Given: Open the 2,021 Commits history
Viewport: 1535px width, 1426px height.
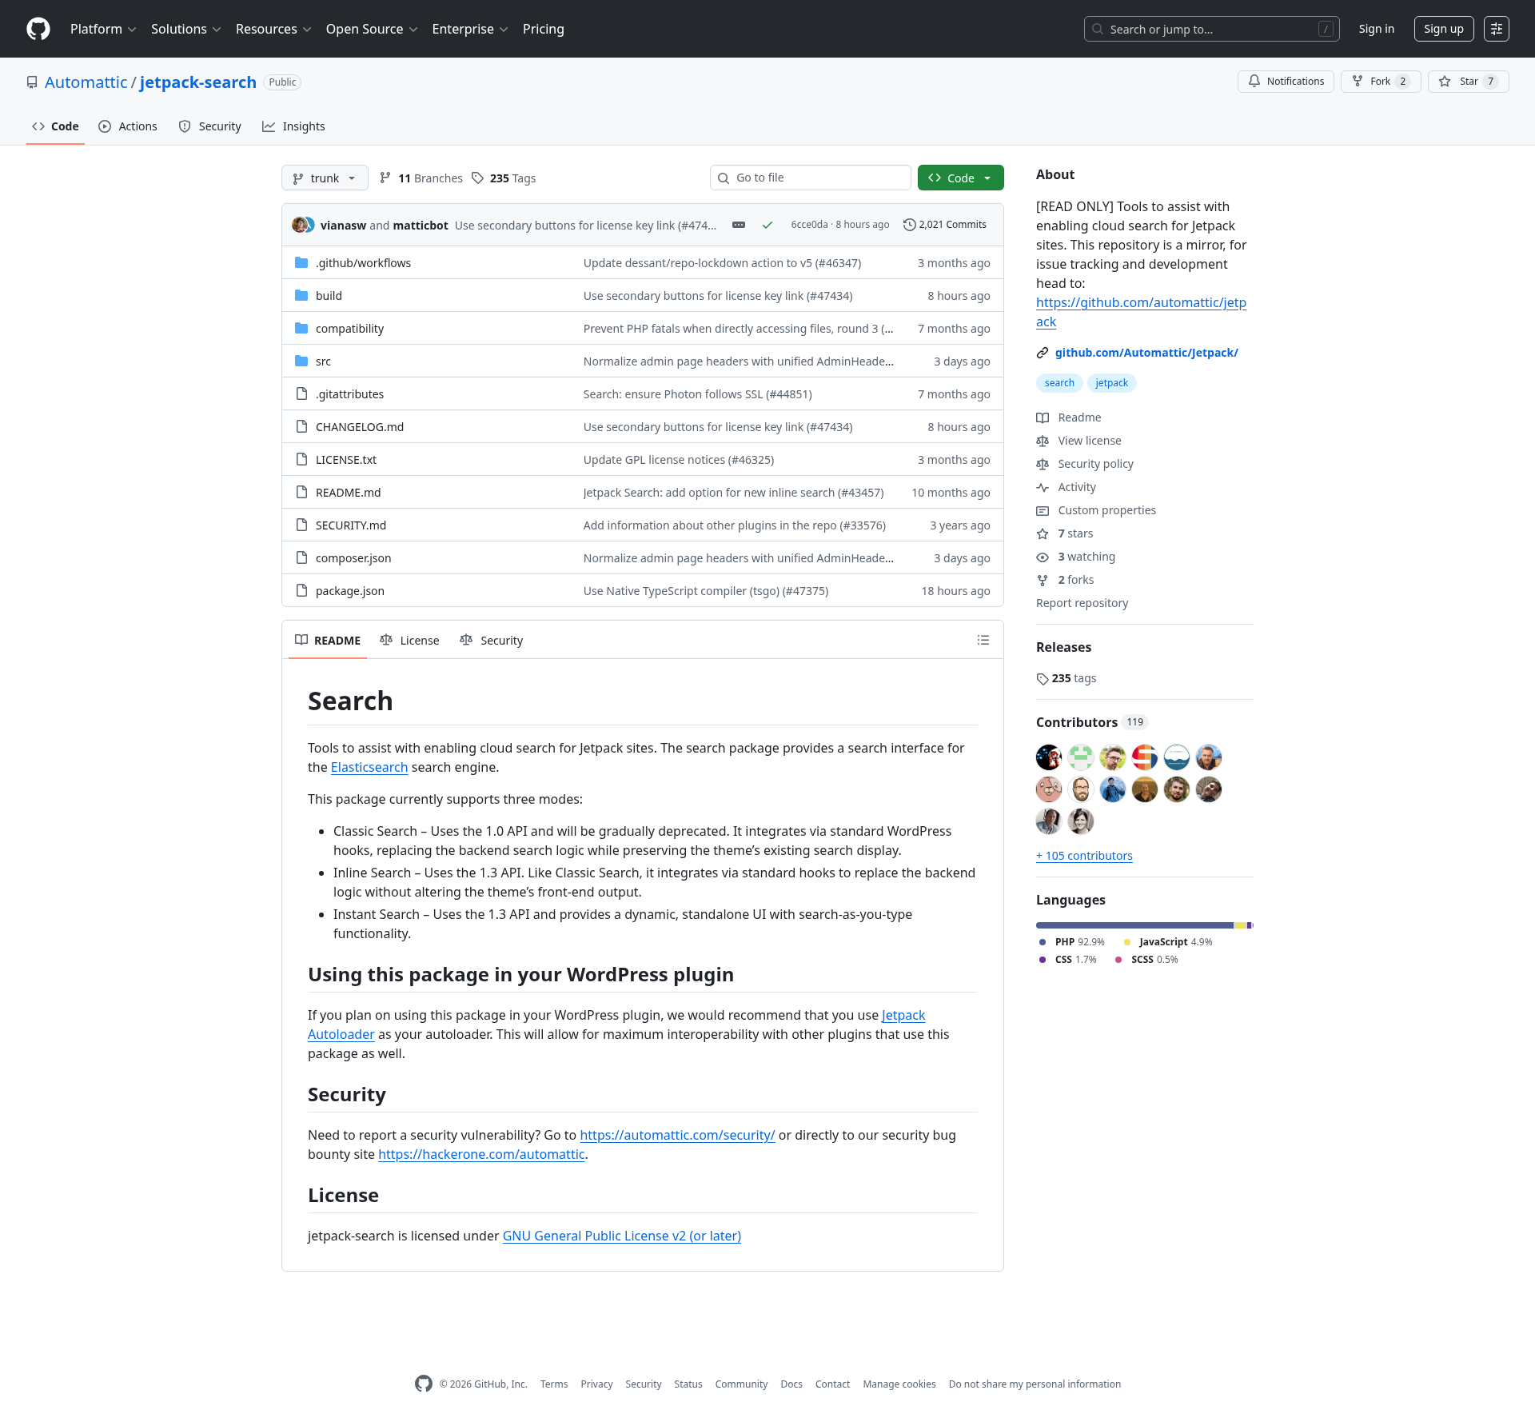Looking at the screenshot, I should (x=945, y=225).
